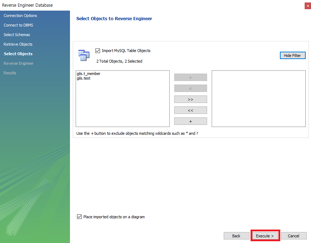The width and height of the screenshot is (311, 243).
Task: Click the 'Select Objects to Reverse Engineer' heading
Action: [x=114, y=18]
